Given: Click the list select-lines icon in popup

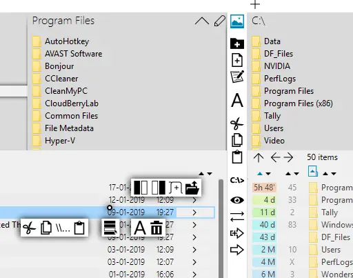Looking at the screenshot, I should 110,228.
